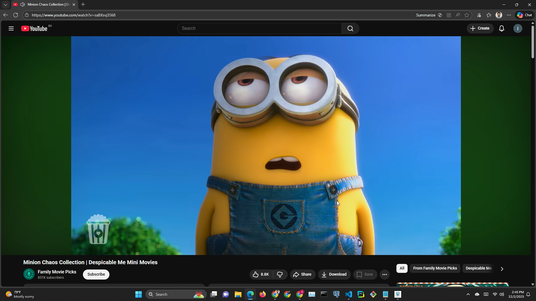Select From Family Movie Picks chip
This screenshot has width=536, height=301.
coord(435,268)
